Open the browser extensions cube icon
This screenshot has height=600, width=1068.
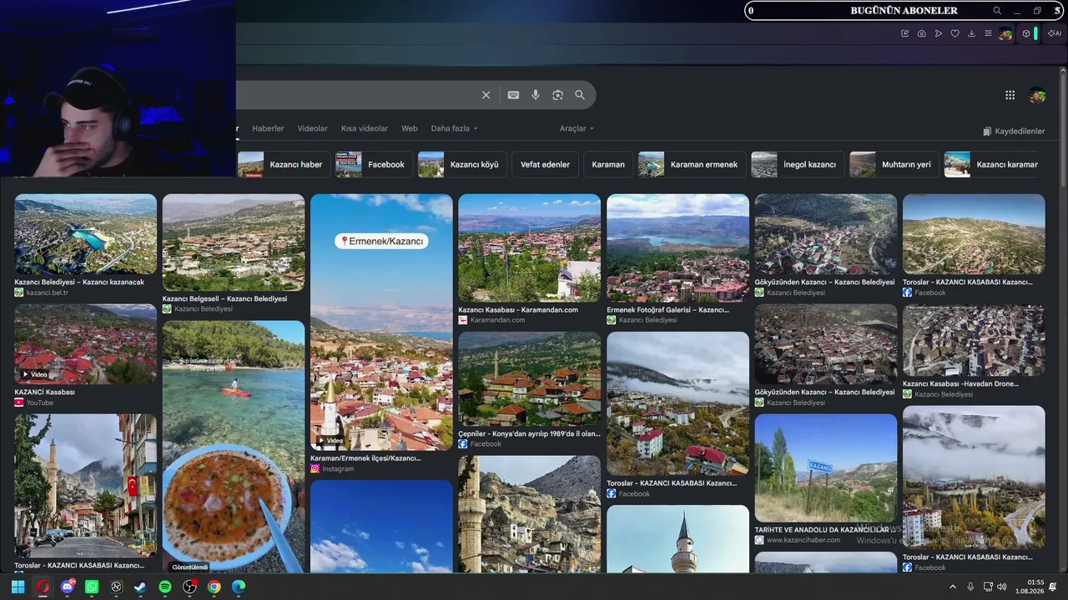(x=1026, y=33)
